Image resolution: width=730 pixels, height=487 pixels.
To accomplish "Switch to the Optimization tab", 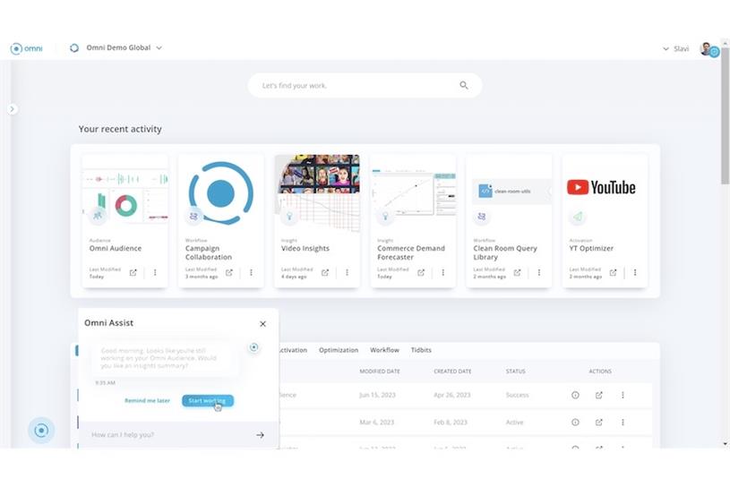I will tap(339, 350).
